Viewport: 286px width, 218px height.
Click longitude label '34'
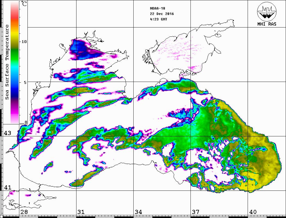[139, 212]
